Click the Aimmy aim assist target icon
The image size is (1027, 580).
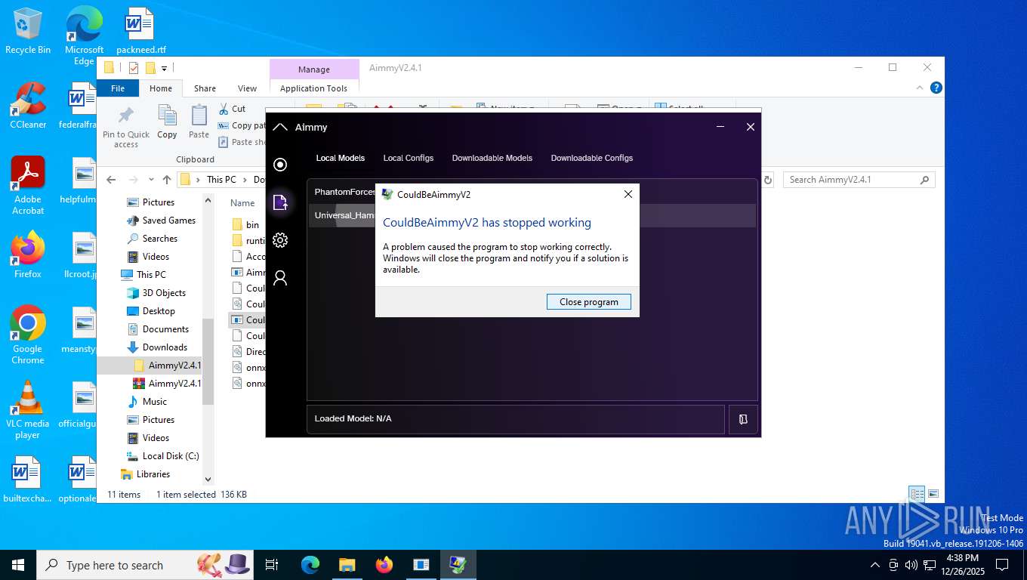point(280,165)
